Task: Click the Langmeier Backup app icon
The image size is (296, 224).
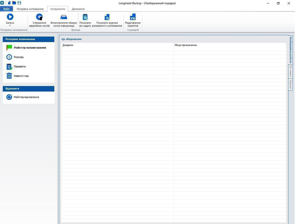Action: pyautogui.click(x=2, y=3)
